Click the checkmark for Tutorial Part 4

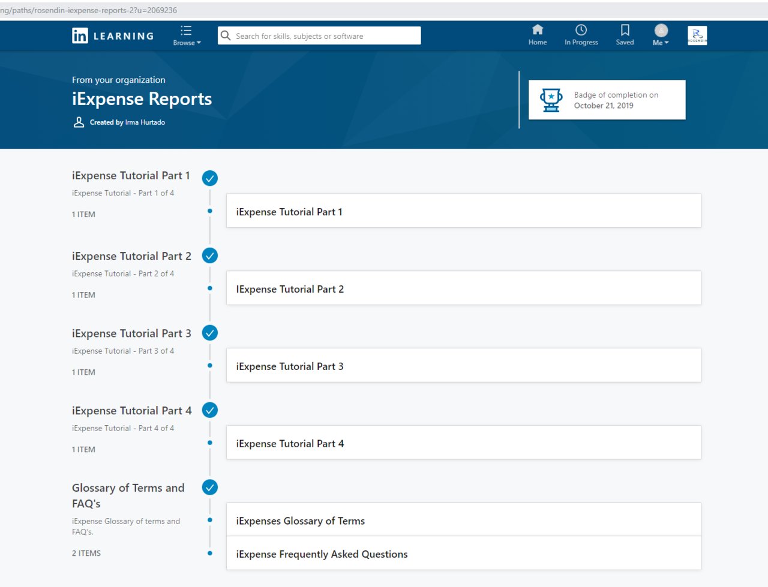click(x=210, y=410)
